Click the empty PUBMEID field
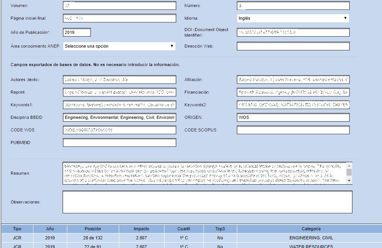 pyautogui.click(x=119, y=143)
